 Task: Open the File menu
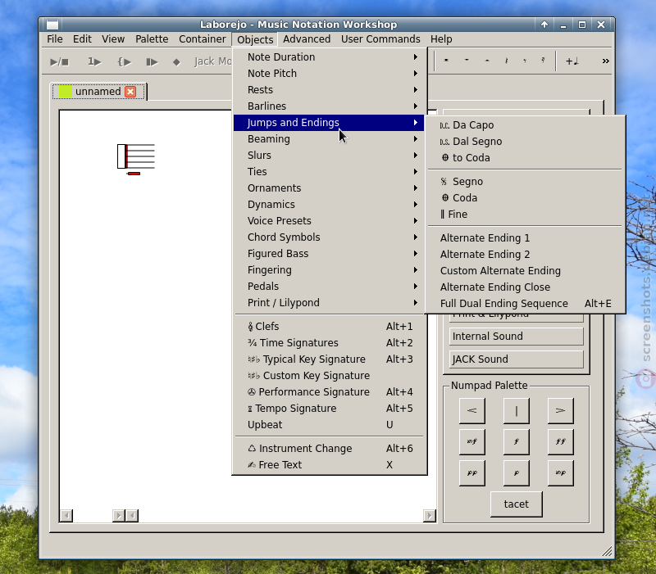[55, 38]
